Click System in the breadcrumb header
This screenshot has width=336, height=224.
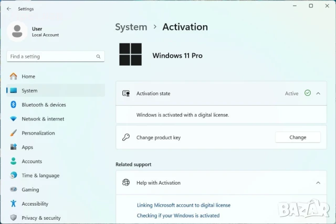[x=131, y=27]
